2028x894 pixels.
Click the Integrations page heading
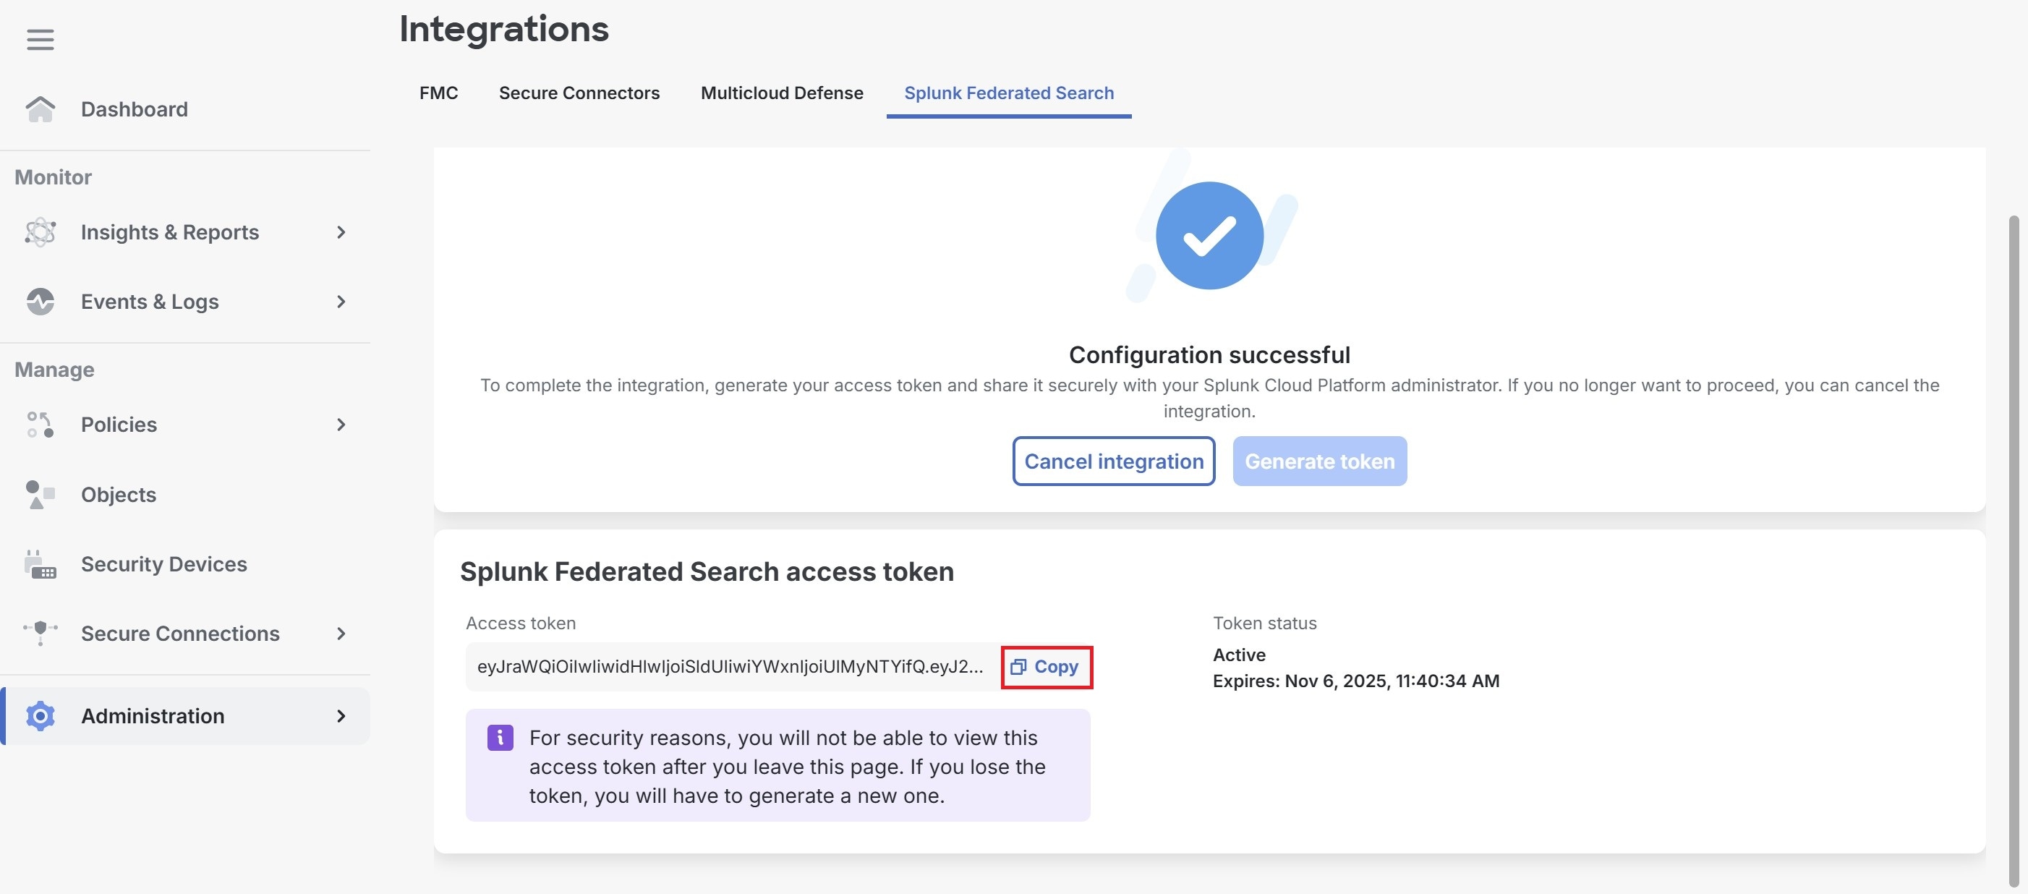pyautogui.click(x=504, y=29)
